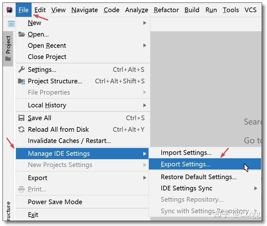The width and height of the screenshot is (267, 226).
Task: Select Close Project
Action: [x=47, y=56]
